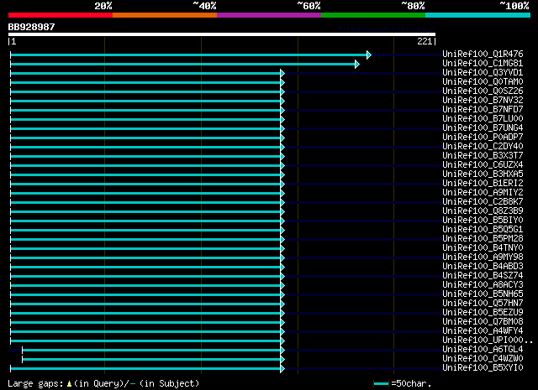The height and width of the screenshot is (390, 538).
Task: Open hit UniRef100_Q0SZ26
Action: point(483,91)
